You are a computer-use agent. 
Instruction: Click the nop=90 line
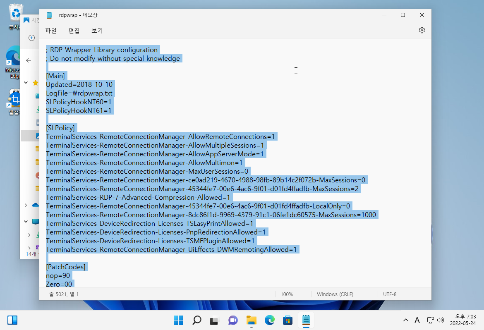(x=58, y=275)
